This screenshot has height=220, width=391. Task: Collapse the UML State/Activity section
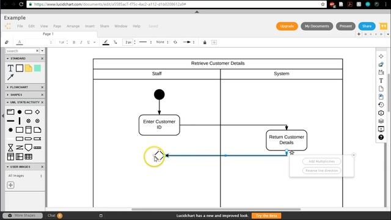tap(8, 102)
